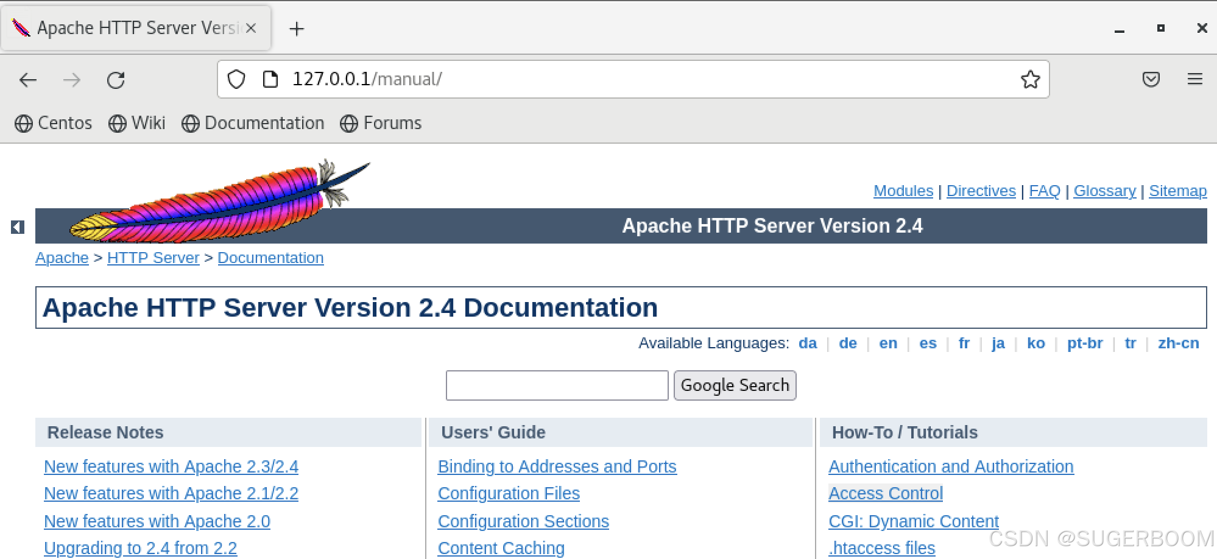Click the address bar showing 127.0.0.1/manual/
The width and height of the screenshot is (1217, 559).
tap(633, 79)
